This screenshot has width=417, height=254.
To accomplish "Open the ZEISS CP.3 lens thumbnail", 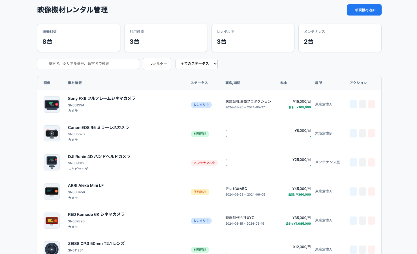I will pyautogui.click(x=52, y=248).
